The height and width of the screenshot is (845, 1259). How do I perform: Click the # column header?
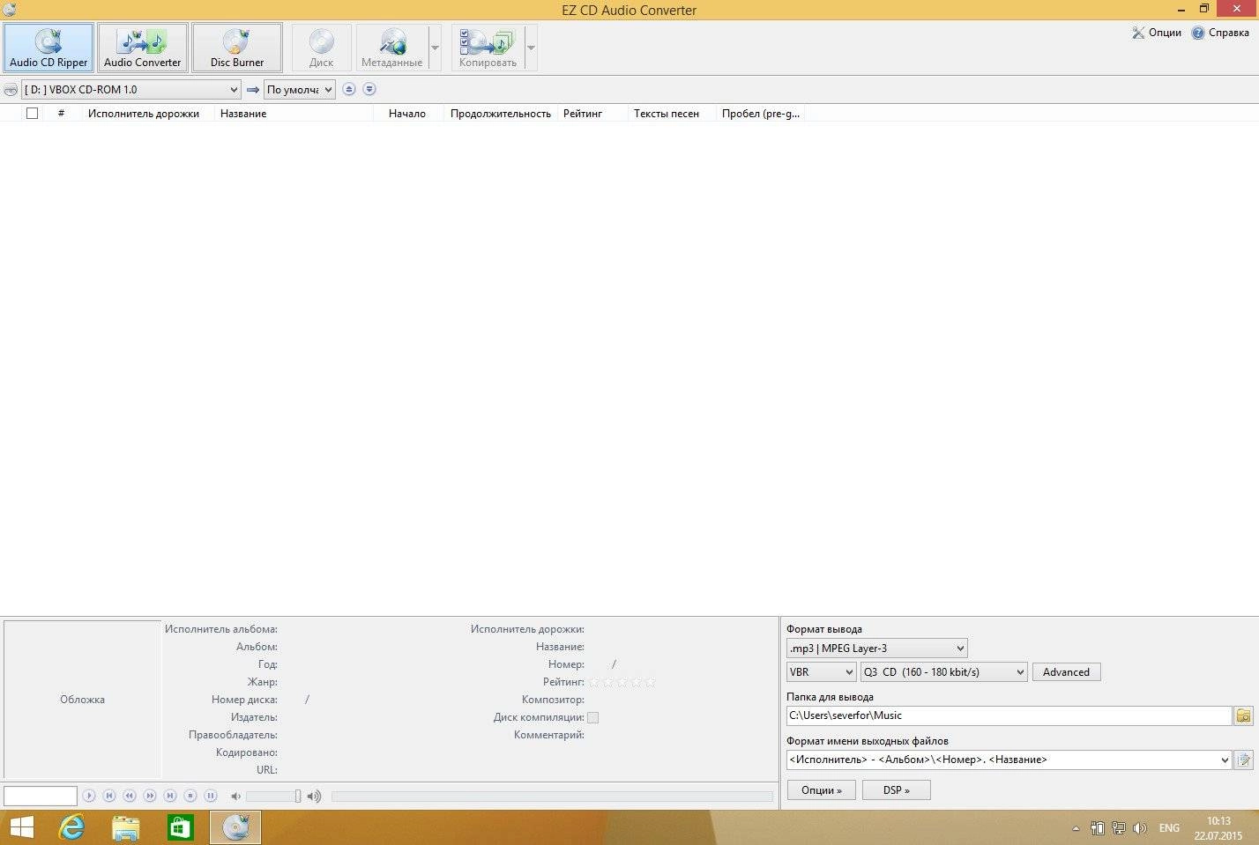click(61, 113)
